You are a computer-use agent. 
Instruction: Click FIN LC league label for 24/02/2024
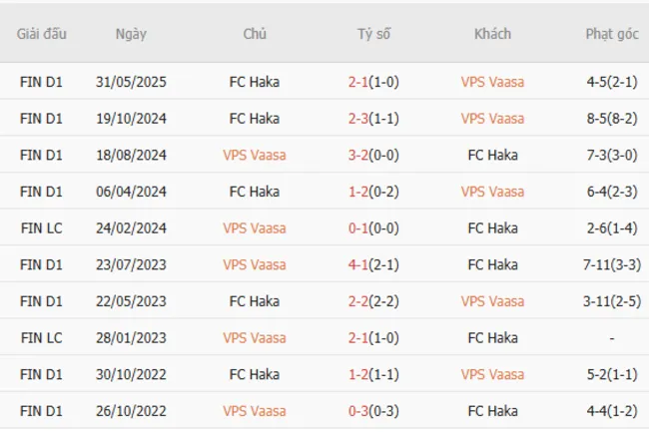pyautogui.click(x=42, y=228)
